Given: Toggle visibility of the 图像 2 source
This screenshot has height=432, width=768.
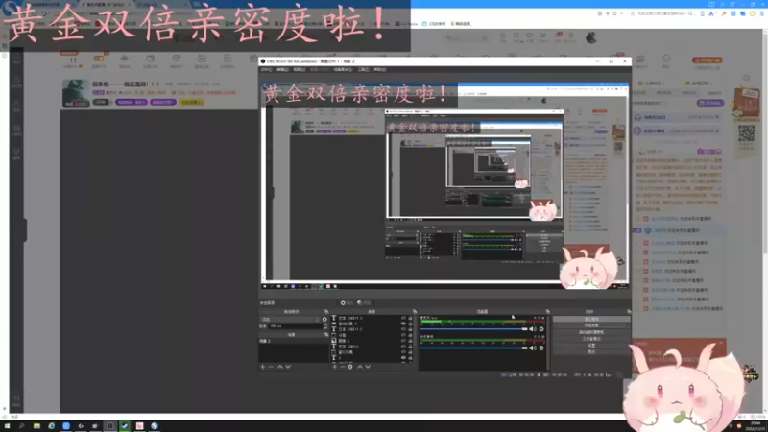Looking at the screenshot, I should (403, 341).
